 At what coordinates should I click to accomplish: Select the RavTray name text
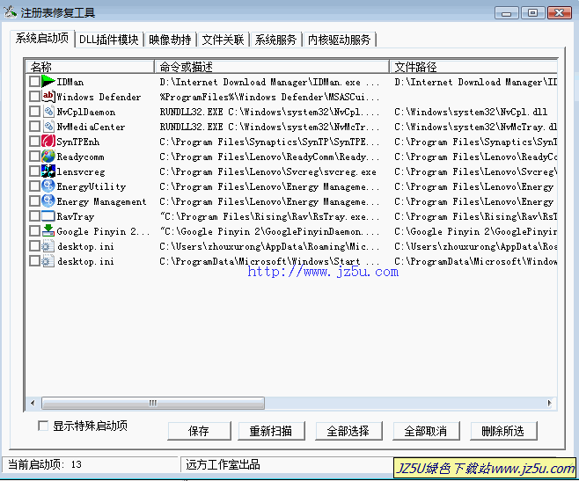click(x=76, y=216)
